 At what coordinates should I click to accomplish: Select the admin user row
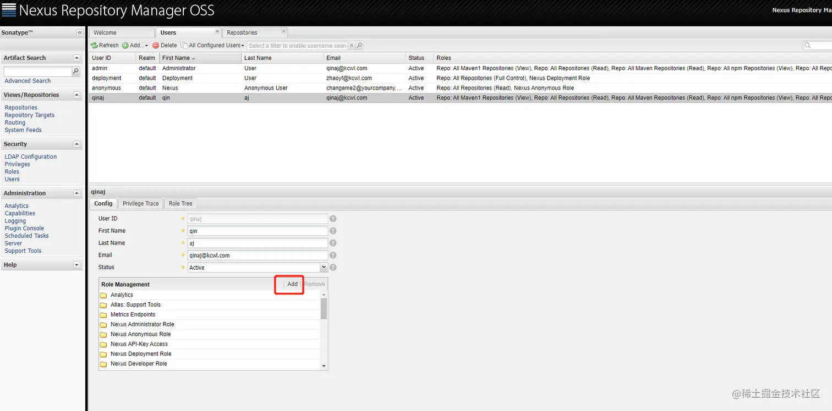coord(460,68)
